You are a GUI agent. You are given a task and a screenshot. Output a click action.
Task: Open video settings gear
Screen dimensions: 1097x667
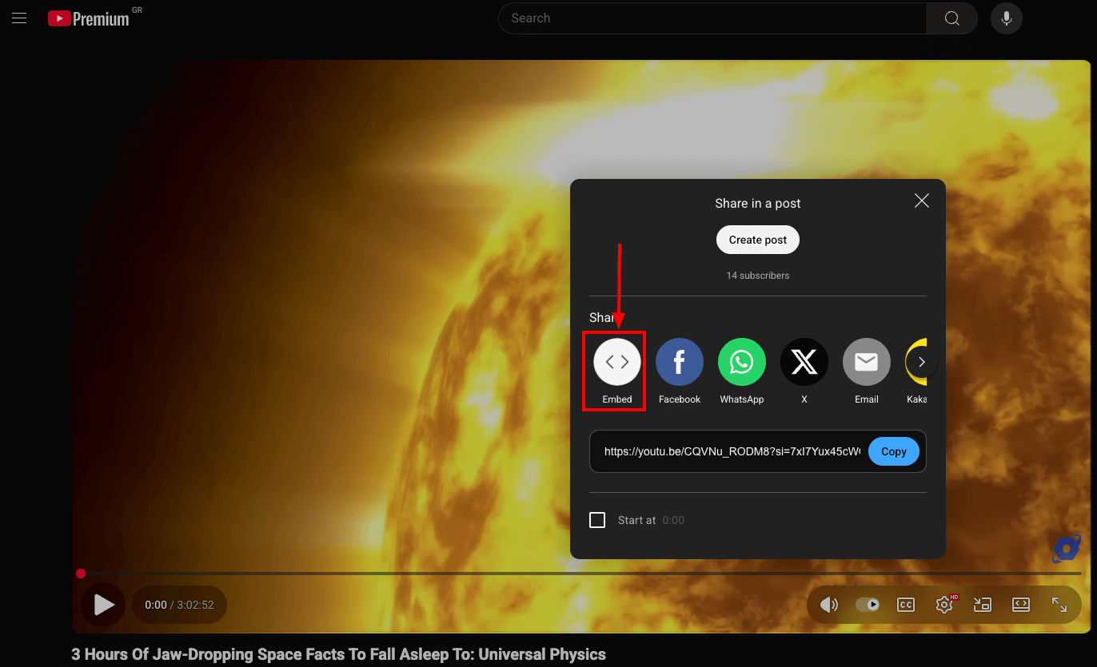point(944,605)
